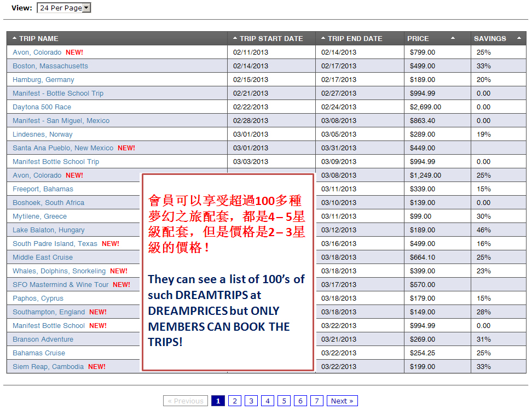Image resolution: width=532 pixels, height=410 pixels.
Task: Click the sort arrow on TRIP END DATE
Action: 323,38
